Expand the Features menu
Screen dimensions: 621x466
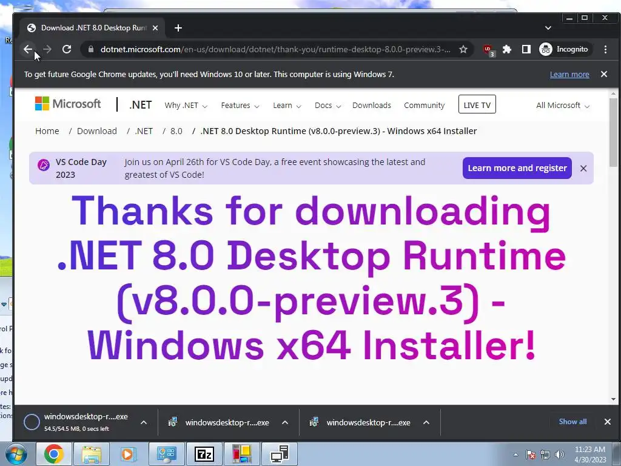tap(240, 106)
